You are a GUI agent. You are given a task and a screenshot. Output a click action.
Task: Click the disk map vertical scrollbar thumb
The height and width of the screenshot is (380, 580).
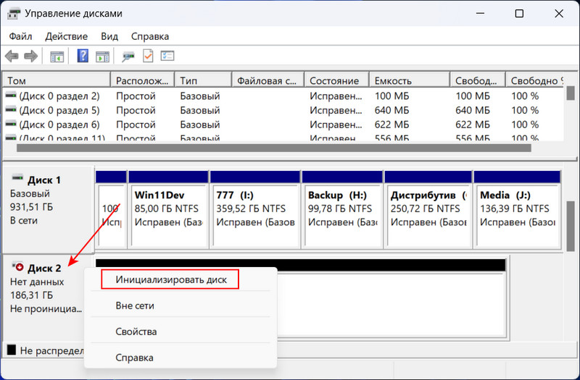571,226
